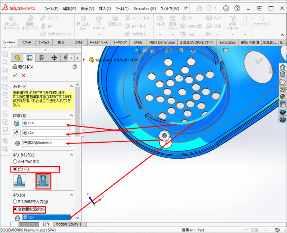
Task: Switch to Motion Study 1 tab
Action: click(x=68, y=224)
